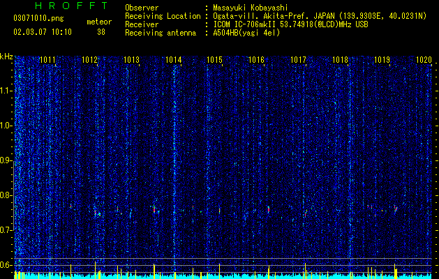Click the 0.9 kHz axis label
The image size is (439, 279).
(x=6, y=160)
